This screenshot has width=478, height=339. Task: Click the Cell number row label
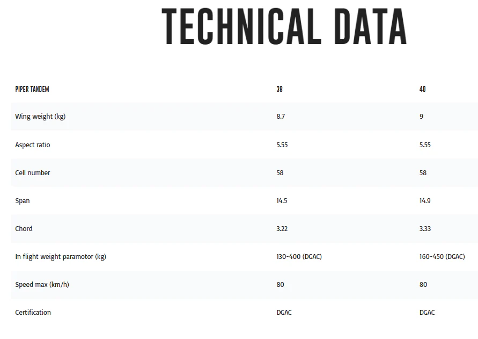coord(33,172)
